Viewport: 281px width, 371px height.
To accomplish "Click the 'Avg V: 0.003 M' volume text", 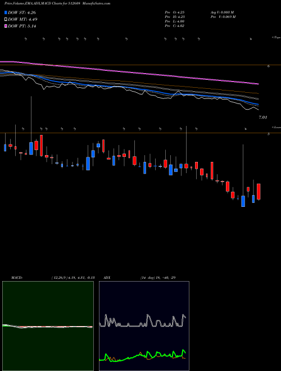I will (222, 12).
